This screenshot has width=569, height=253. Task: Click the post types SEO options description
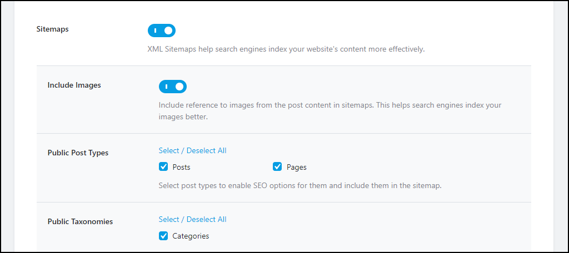[300, 186]
